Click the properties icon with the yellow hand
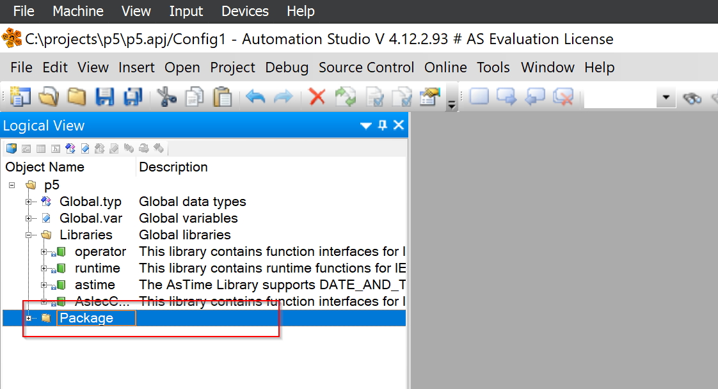The height and width of the screenshot is (389, 718). 430,97
